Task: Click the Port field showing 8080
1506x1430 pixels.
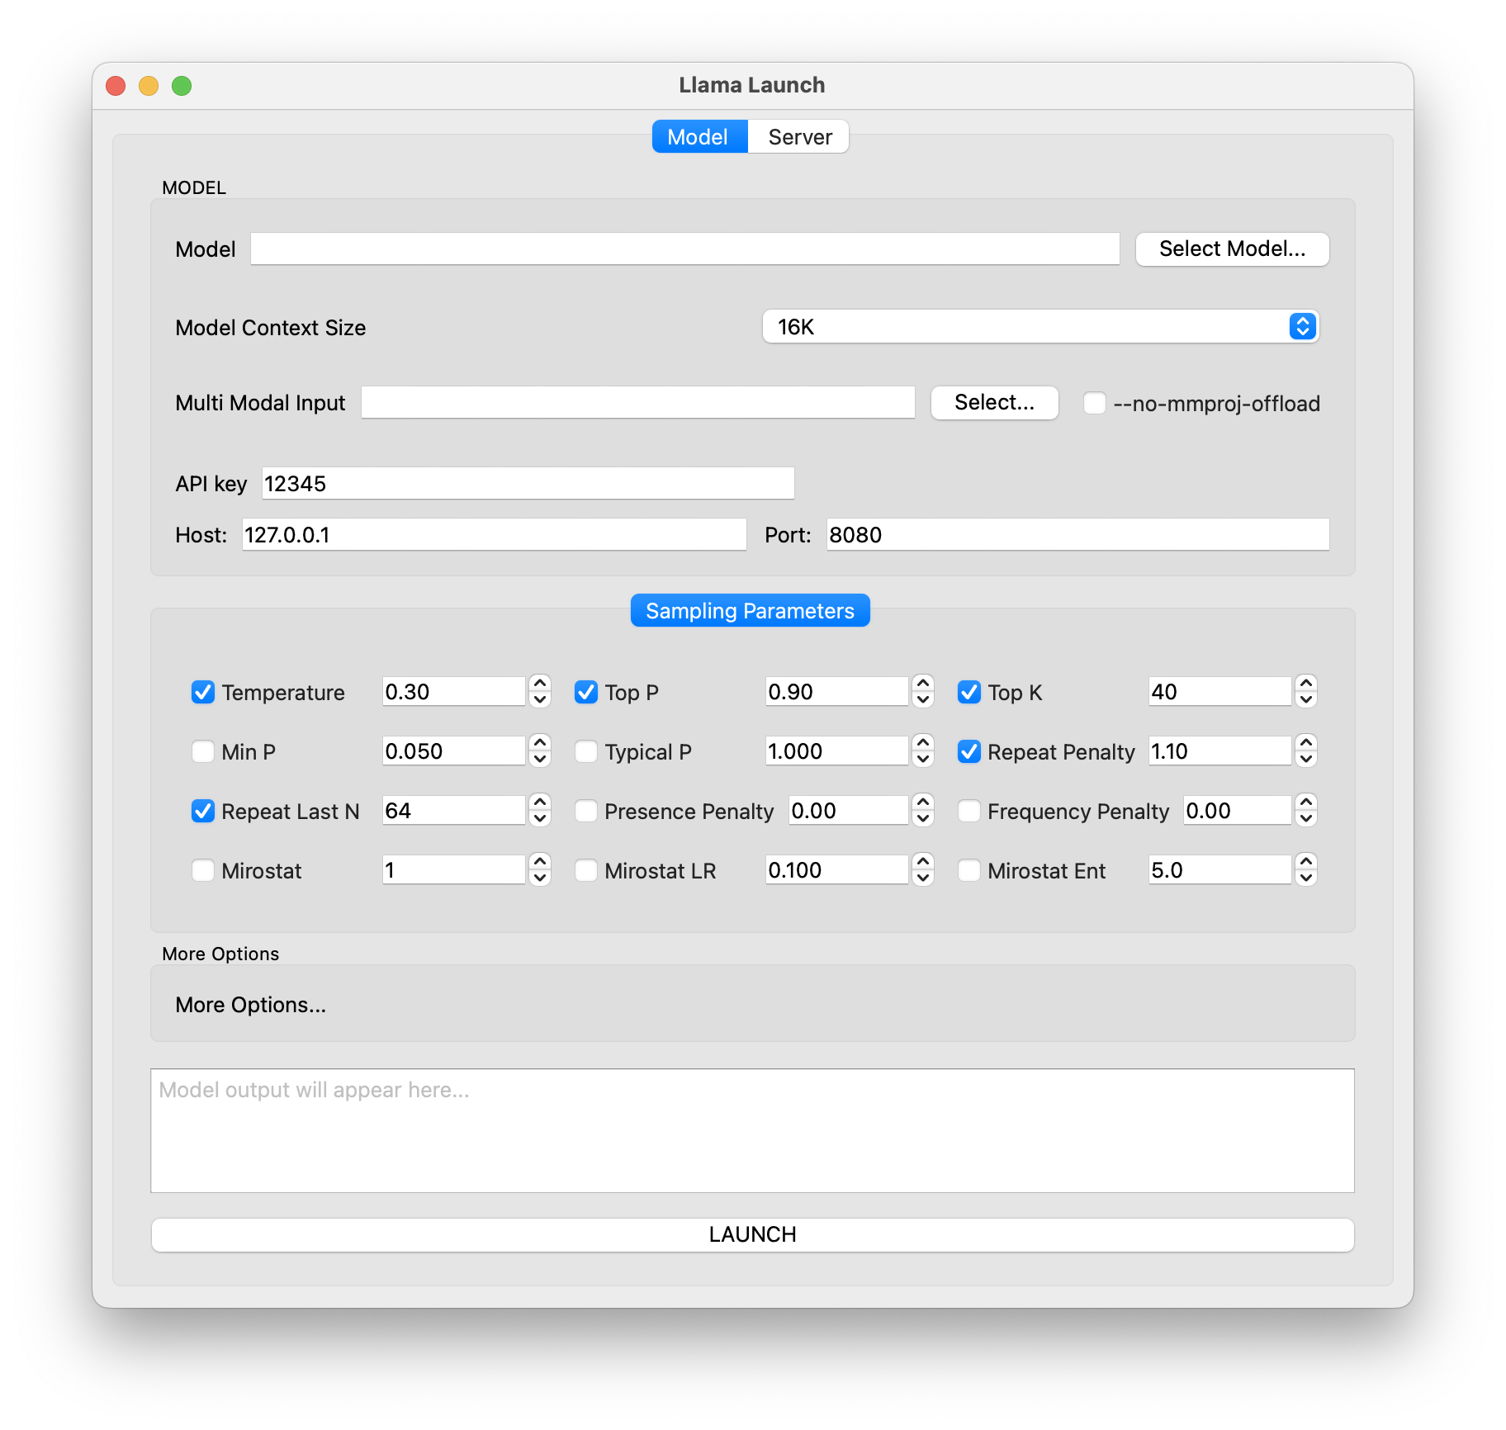Action: point(1078,534)
